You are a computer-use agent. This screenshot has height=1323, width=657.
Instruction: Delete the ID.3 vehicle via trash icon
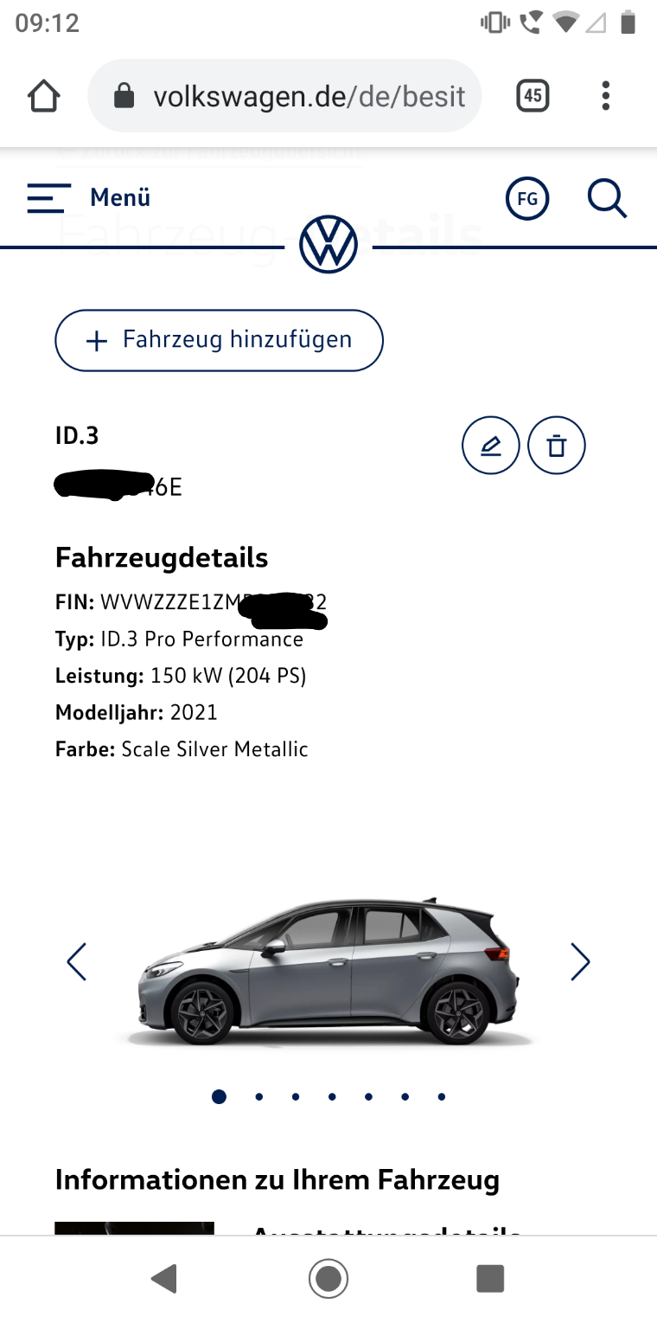click(x=557, y=446)
